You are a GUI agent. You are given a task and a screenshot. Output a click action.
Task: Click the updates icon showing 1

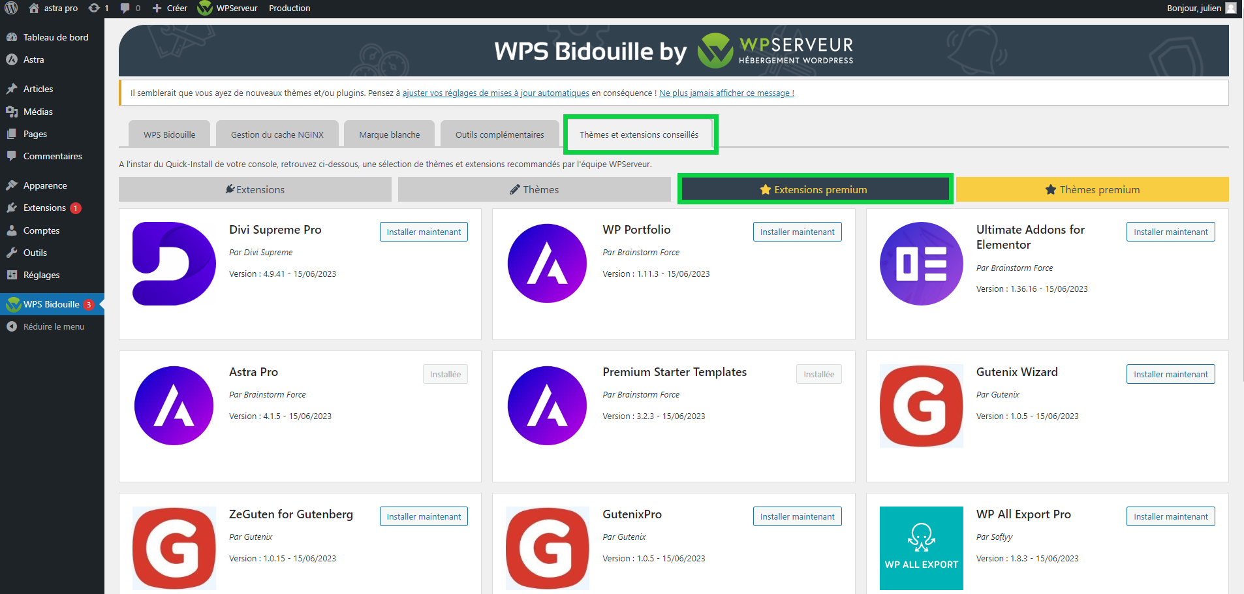99,8
